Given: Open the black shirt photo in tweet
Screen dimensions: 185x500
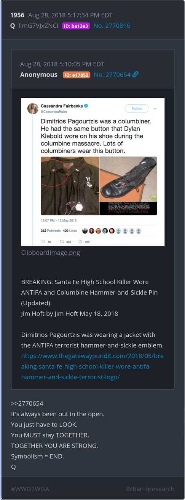Looking at the screenshot, I should [70, 186].
